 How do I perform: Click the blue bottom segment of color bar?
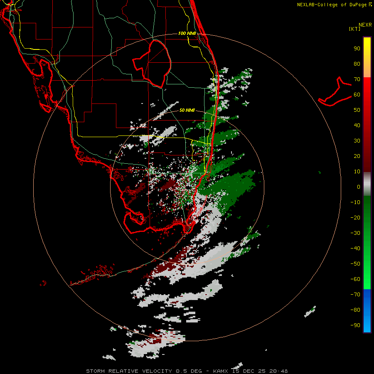[x=367, y=311]
